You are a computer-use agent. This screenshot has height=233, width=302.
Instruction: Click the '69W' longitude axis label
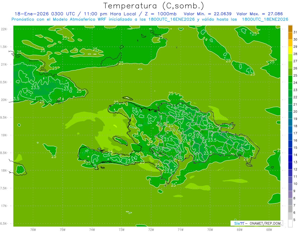[x=240, y=230]
